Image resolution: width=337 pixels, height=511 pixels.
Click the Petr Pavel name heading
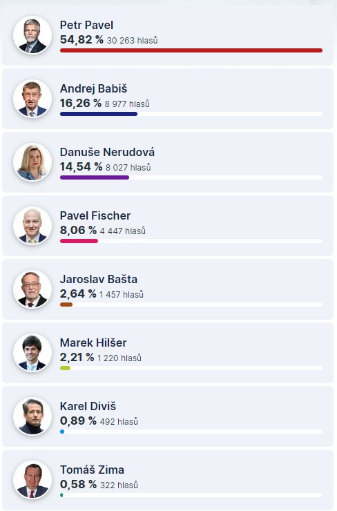[86, 25]
